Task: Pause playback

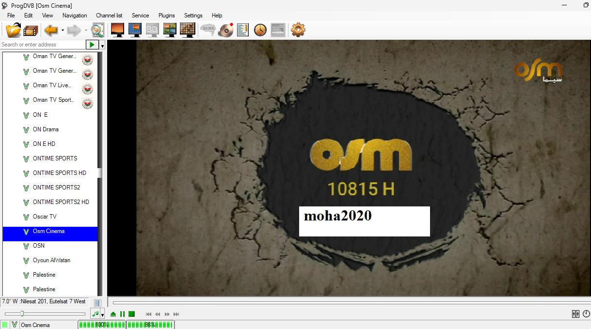Action: [x=122, y=314]
